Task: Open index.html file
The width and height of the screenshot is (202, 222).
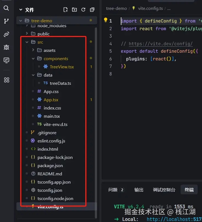Action: click(x=48, y=149)
